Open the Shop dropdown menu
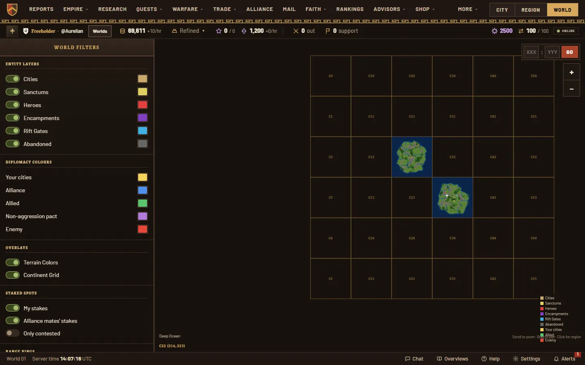 [425, 9]
